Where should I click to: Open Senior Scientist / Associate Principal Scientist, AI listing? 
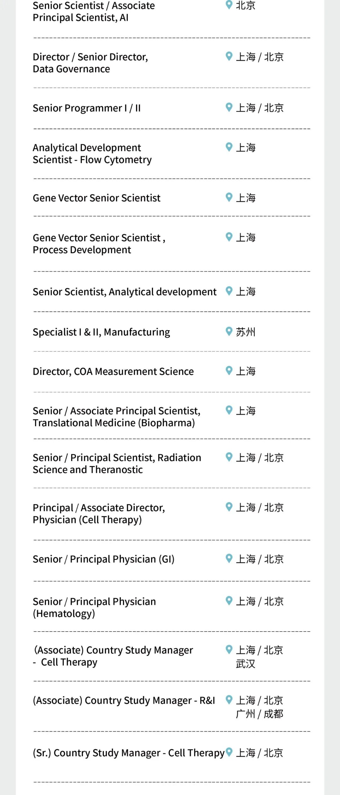(x=94, y=12)
